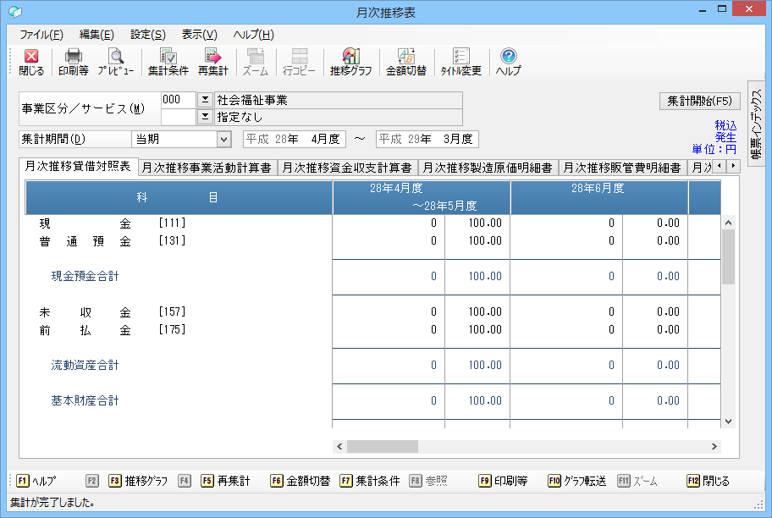Open the 設定(S) menu
The width and height of the screenshot is (772, 518).
click(148, 35)
